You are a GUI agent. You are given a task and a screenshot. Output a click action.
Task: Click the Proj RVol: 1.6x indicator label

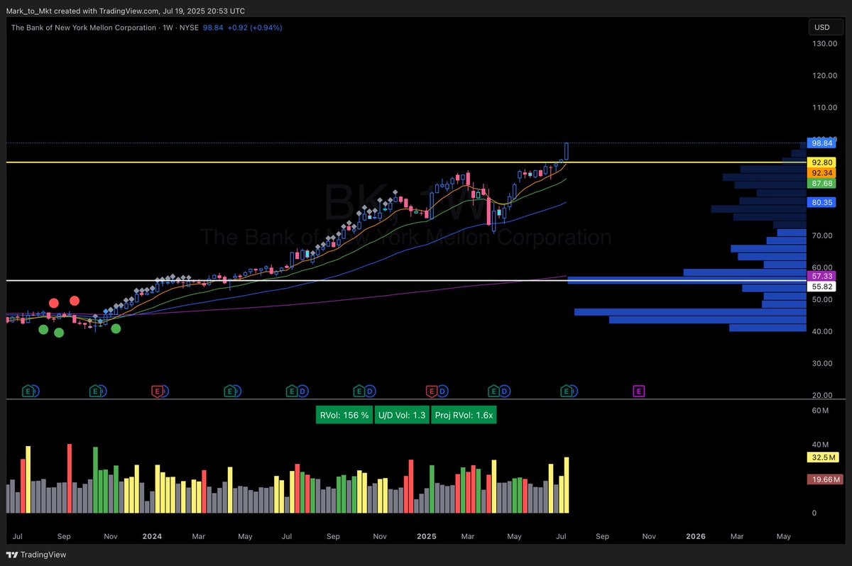point(464,416)
